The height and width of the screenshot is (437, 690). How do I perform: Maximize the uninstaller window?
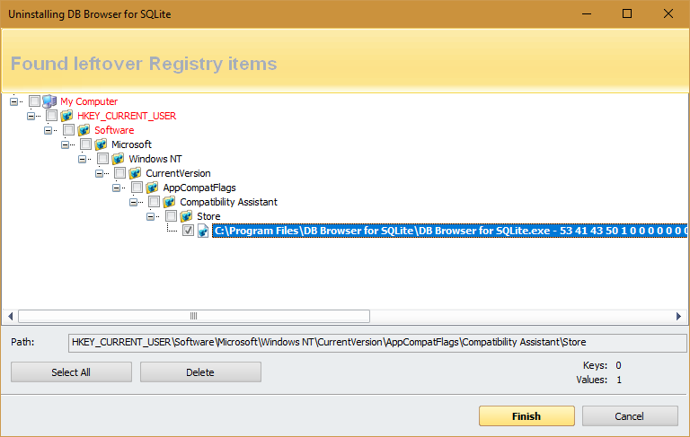[x=627, y=13]
